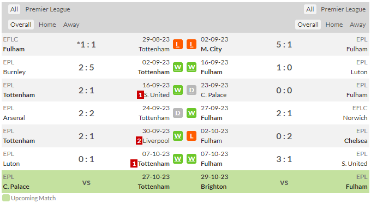Switch left panel to Home matches

[x=47, y=25]
